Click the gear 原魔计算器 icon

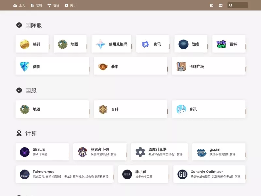[140, 152]
